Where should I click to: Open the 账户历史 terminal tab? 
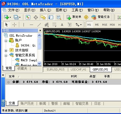coord(27,104)
